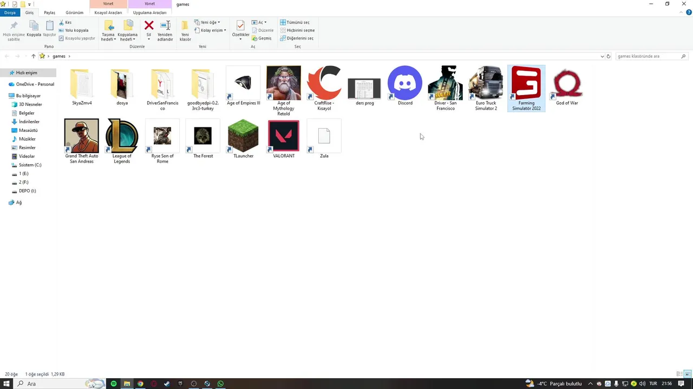The height and width of the screenshot is (389, 693).
Task: Expand the Özellikler dropdown arrow
Action: click(x=241, y=39)
